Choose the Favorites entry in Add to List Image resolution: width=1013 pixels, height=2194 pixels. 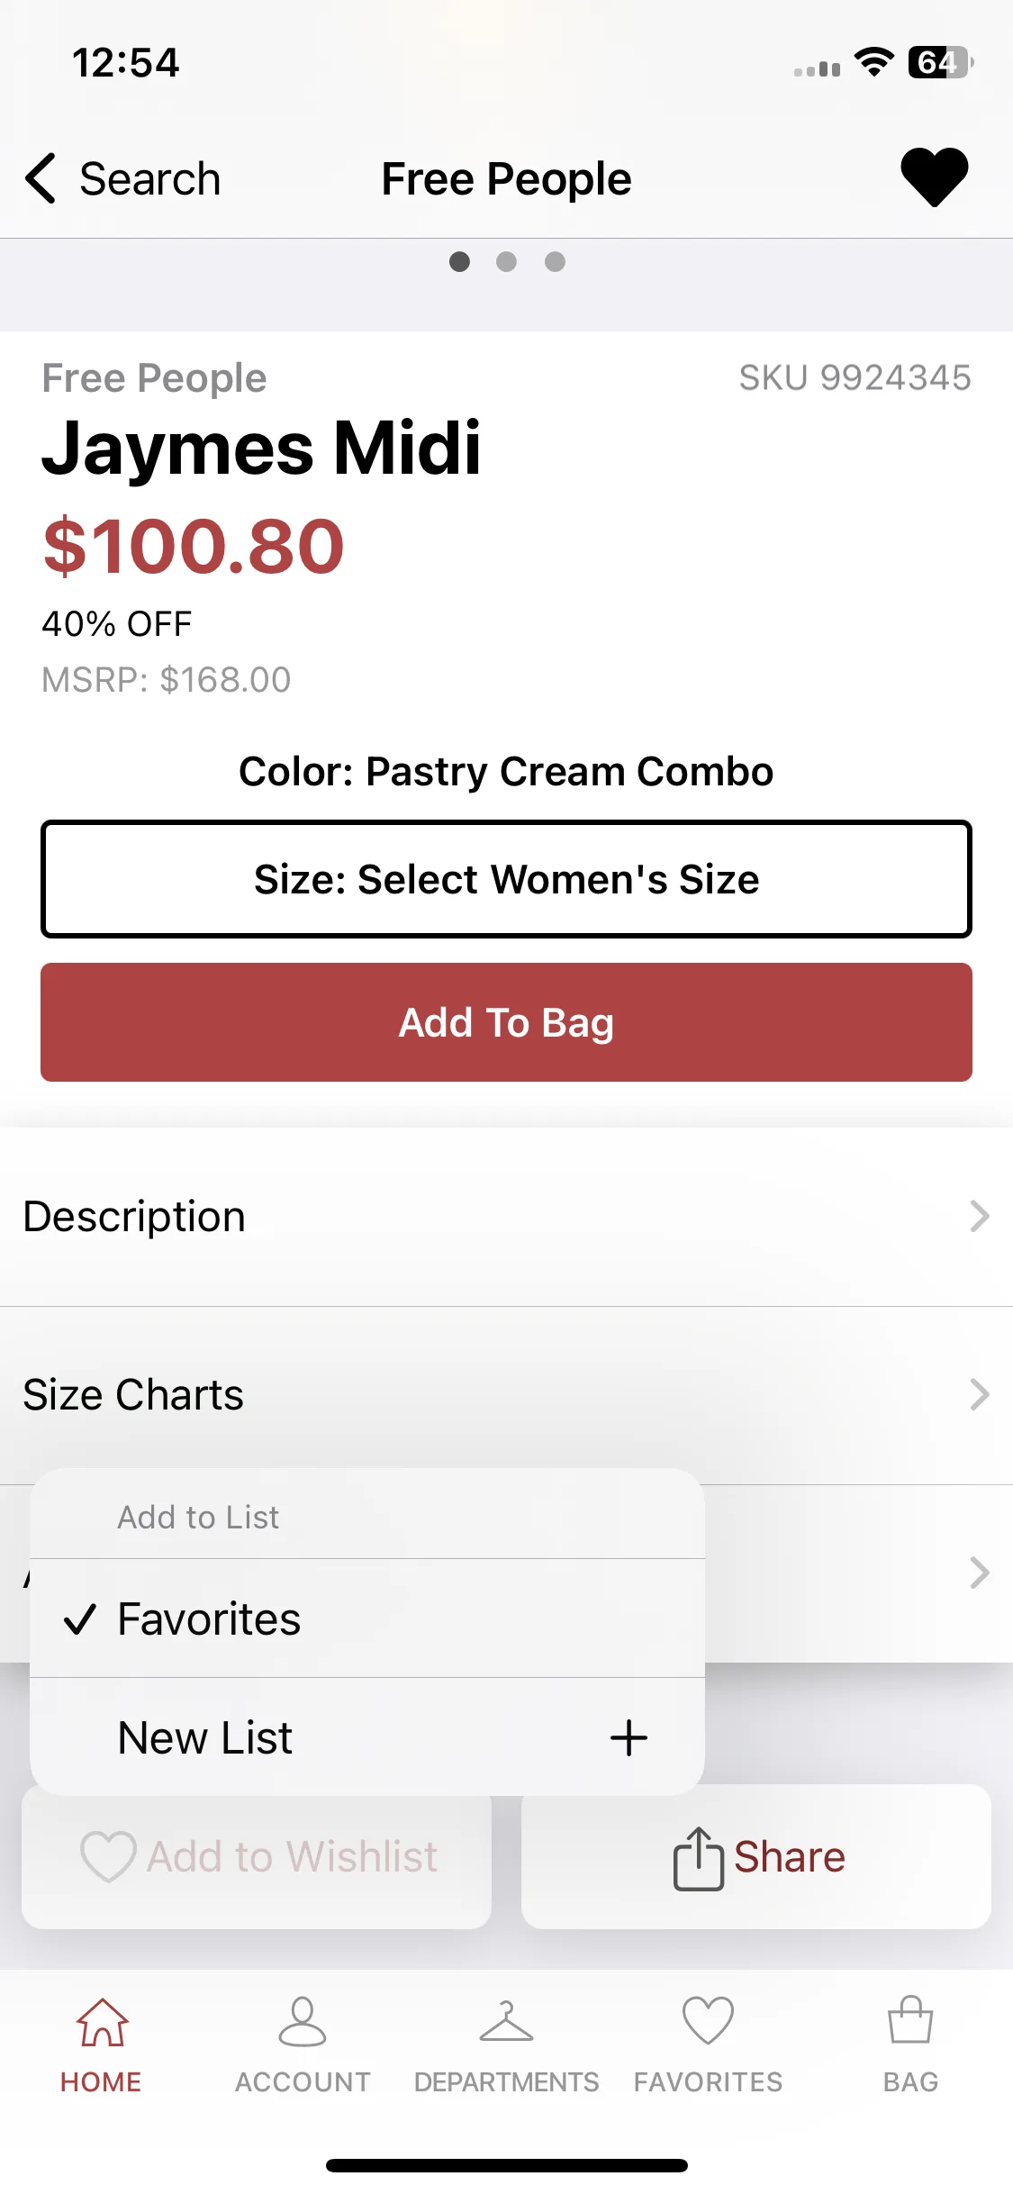pos(367,1618)
